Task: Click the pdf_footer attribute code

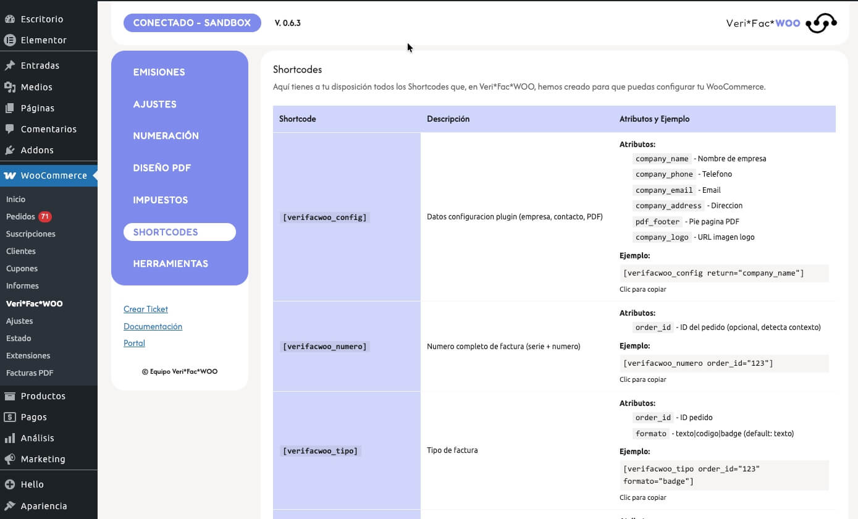Action: pyautogui.click(x=658, y=222)
